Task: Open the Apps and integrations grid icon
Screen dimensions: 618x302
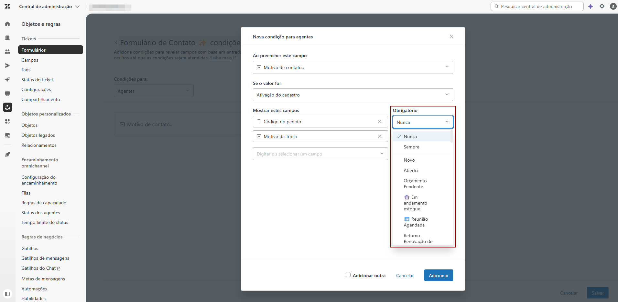Action: [x=7, y=121]
